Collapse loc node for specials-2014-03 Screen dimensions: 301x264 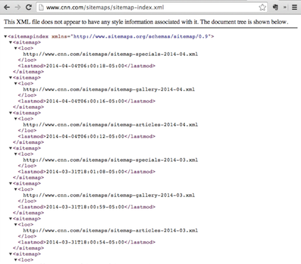(x=16, y=154)
